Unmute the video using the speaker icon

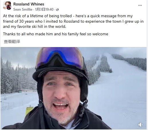click(141, 125)
